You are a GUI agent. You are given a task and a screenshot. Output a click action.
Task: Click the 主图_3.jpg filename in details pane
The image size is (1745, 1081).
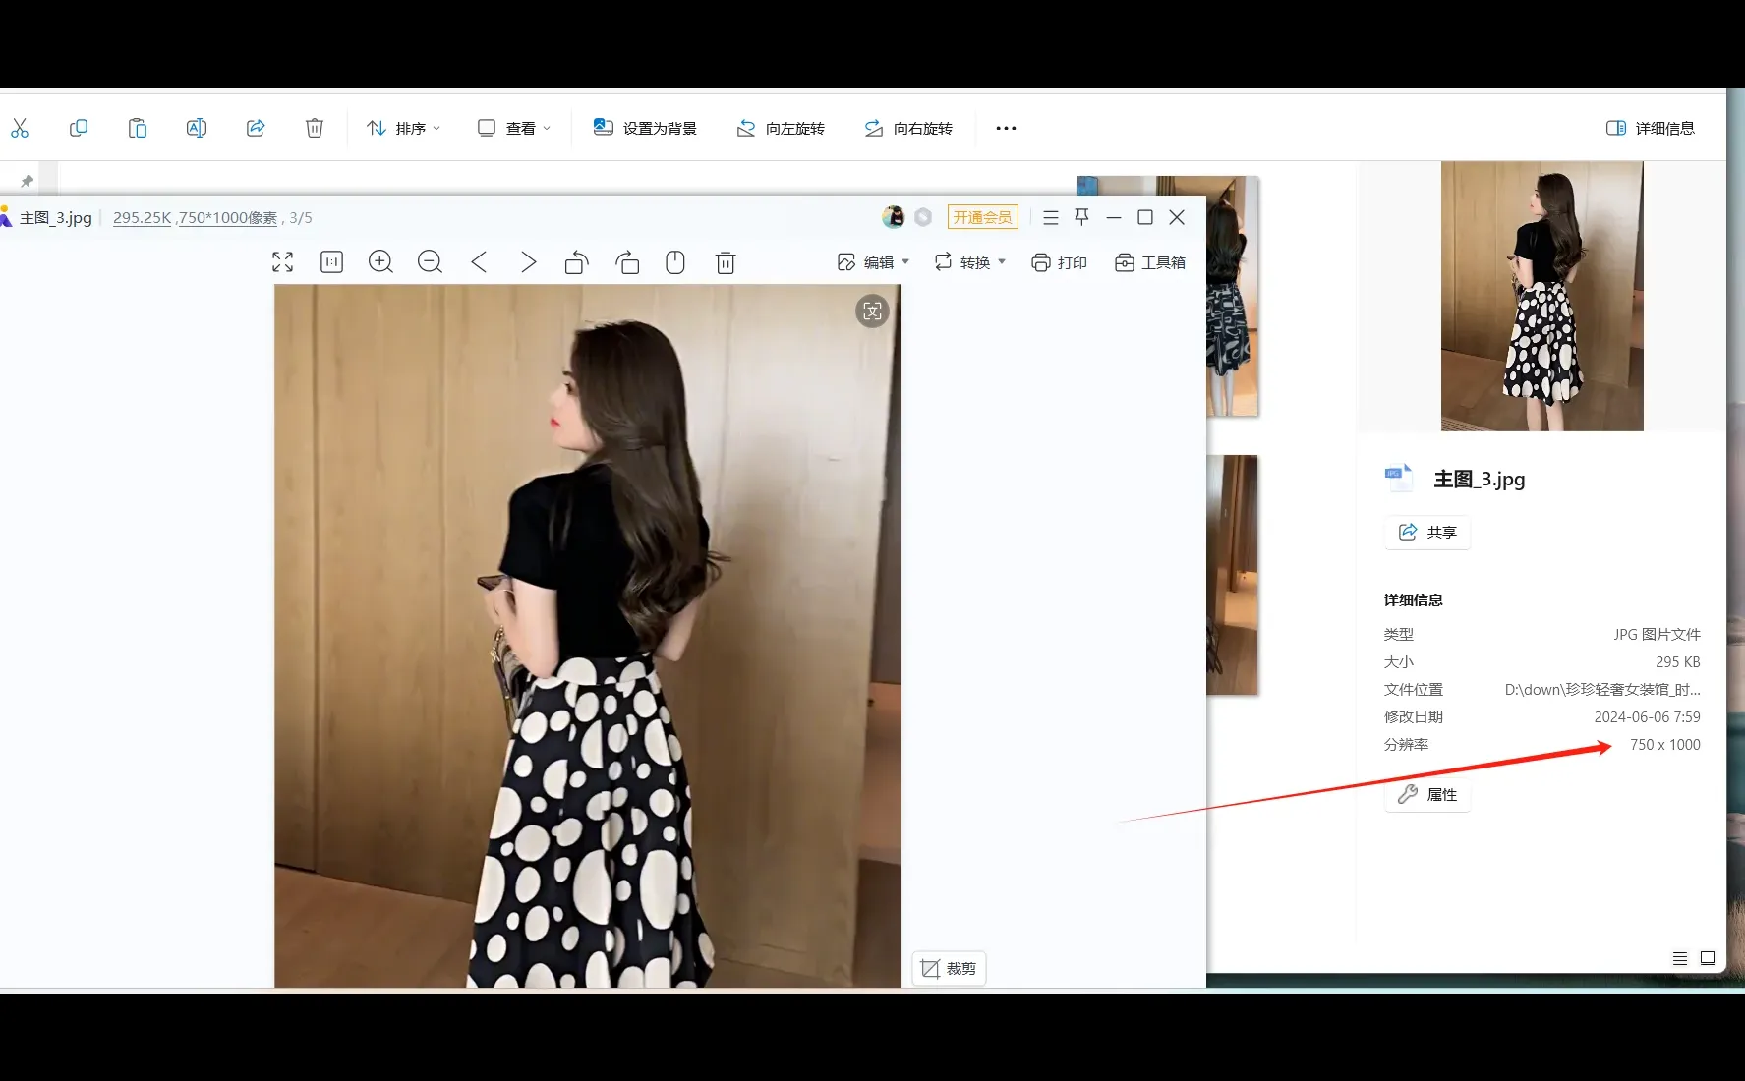coord(1480,480)
